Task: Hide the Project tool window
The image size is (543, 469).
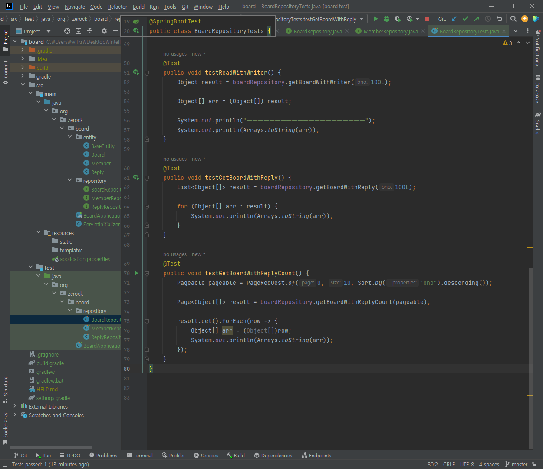Action: point(115,31)
